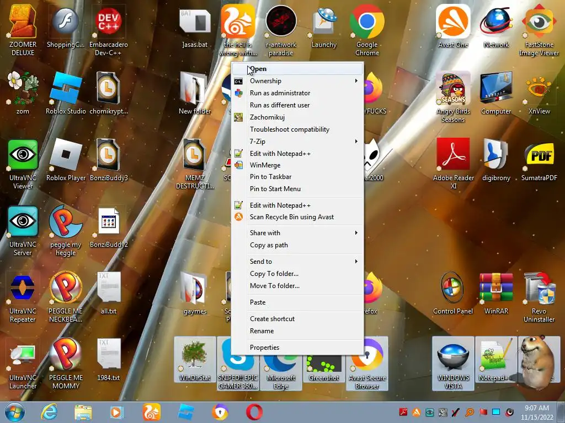Choose Rename in the context menu
Screen dimensions: 565x423
click(x=297, y=331)
